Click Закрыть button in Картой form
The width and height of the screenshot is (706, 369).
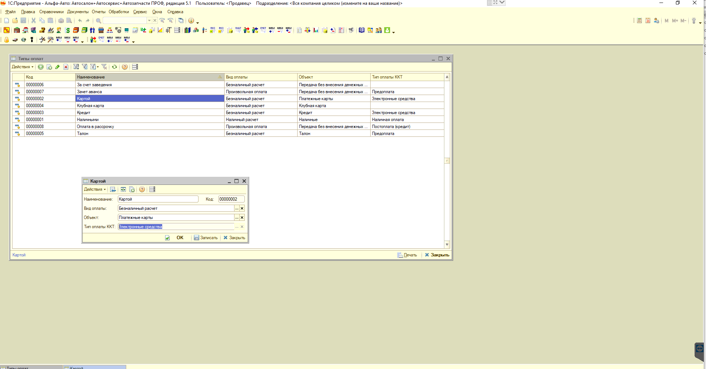click(x=234, y=238)
